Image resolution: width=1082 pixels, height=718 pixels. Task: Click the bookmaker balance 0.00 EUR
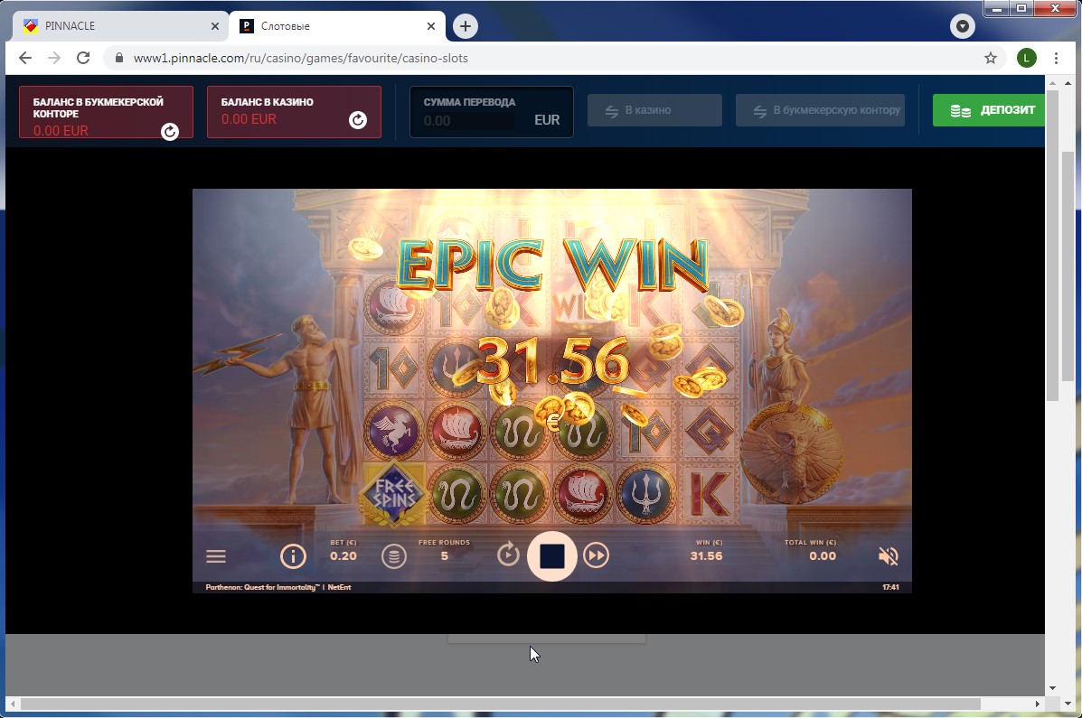[61, 131]
